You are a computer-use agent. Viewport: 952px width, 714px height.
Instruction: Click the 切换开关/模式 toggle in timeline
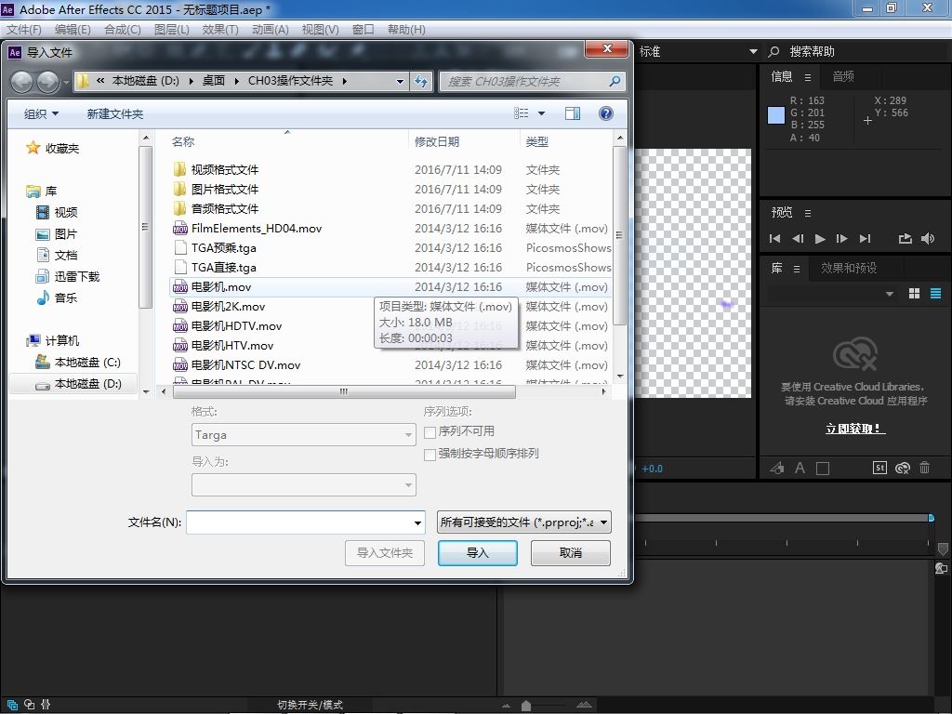[x=311, y=705]
